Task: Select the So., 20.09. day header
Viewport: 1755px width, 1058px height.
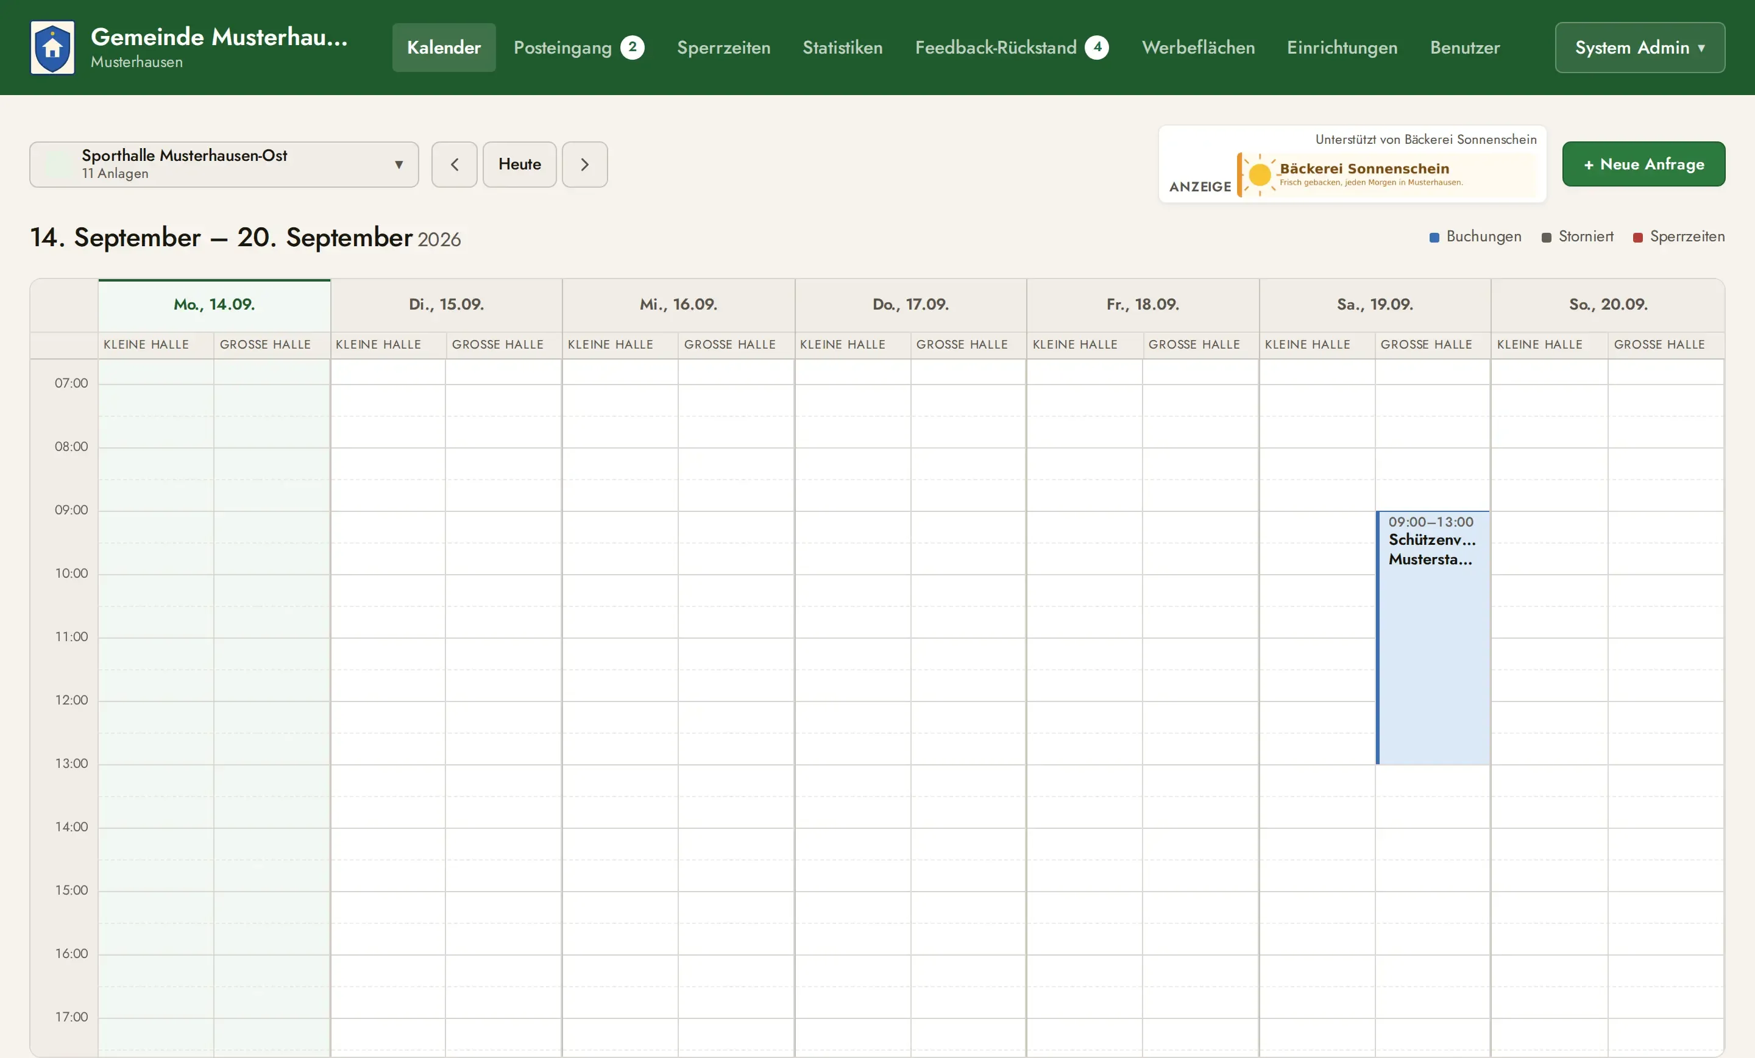Action: click(x=1608, y=304)
